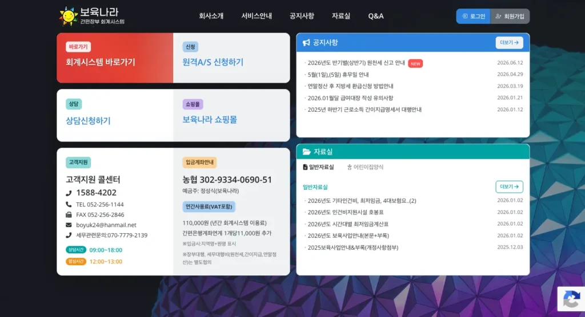
Task: Click the 로그인 button
Action: coord(474,17)
